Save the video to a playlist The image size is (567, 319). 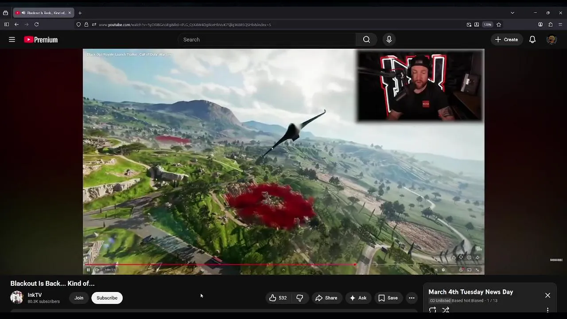pyautogui.click(x=388, y=298)
